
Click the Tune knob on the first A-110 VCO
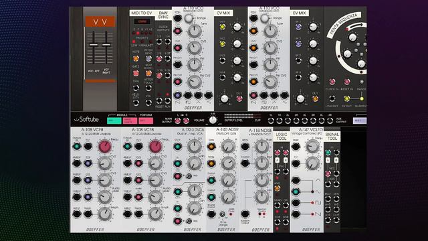coord(195,31)
